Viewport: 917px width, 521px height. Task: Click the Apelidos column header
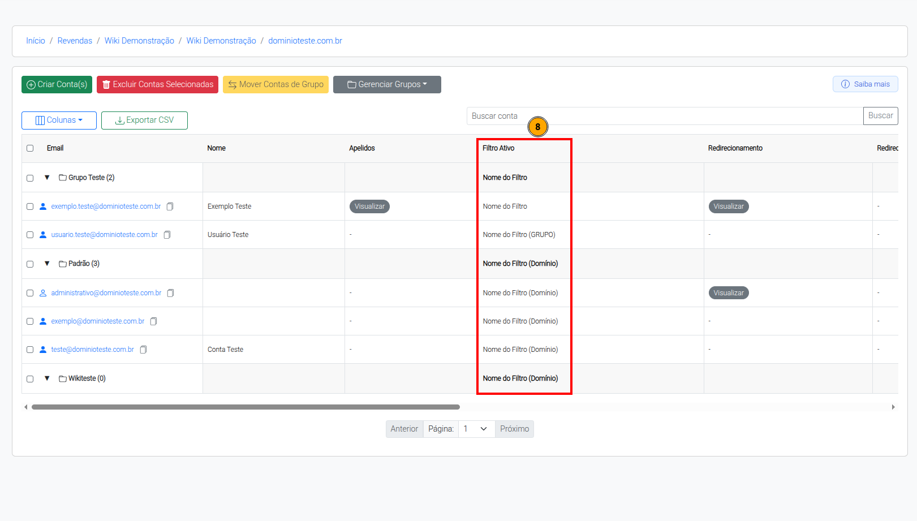point(362,148)
